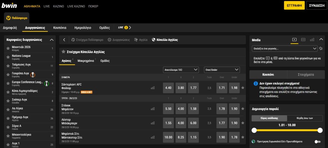Switch to Ομάδες tab under Κύπελλο Αγγλίας
Viewport: 328px width, 148px height.
coord(105,61)
